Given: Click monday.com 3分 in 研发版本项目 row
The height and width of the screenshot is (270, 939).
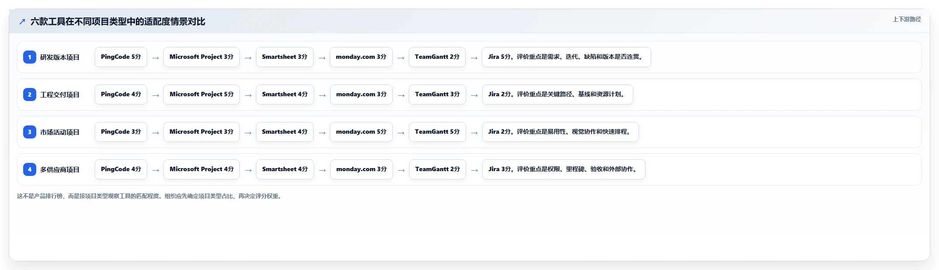Looking at the screenshot, I should point(361,57).
